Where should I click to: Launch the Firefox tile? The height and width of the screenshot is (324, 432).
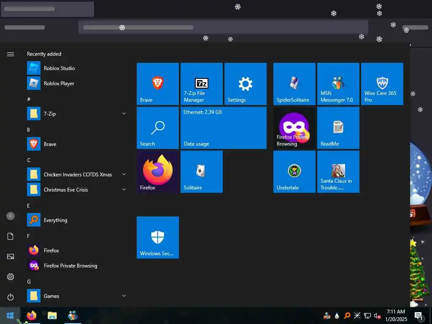click(158, 172)
